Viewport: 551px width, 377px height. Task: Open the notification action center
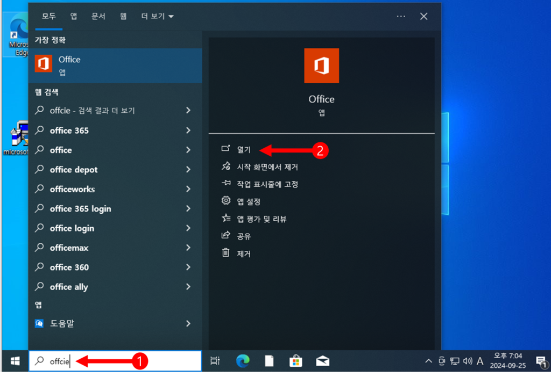(x=541, y=361)
